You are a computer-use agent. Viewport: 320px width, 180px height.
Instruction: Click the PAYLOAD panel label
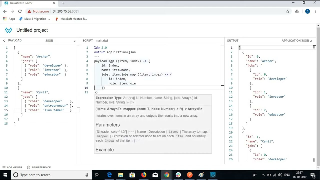[x=15, y=40]
